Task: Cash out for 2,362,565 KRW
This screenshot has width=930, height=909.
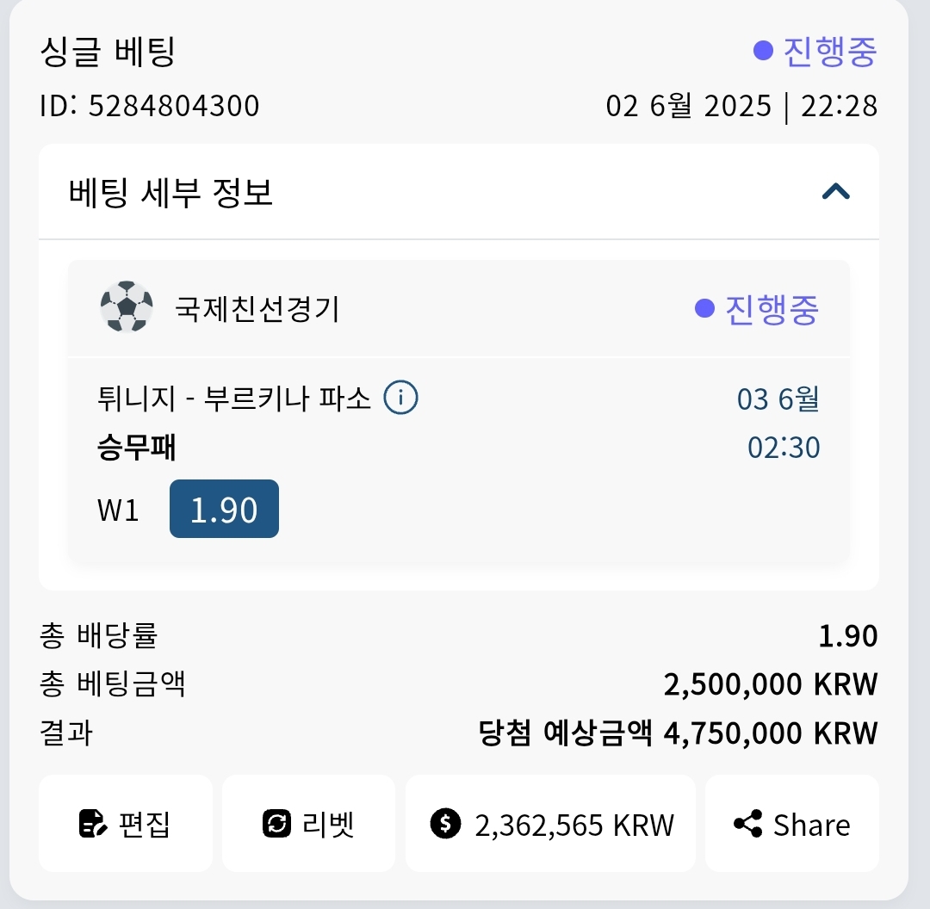Action: [x=550, y=824]
